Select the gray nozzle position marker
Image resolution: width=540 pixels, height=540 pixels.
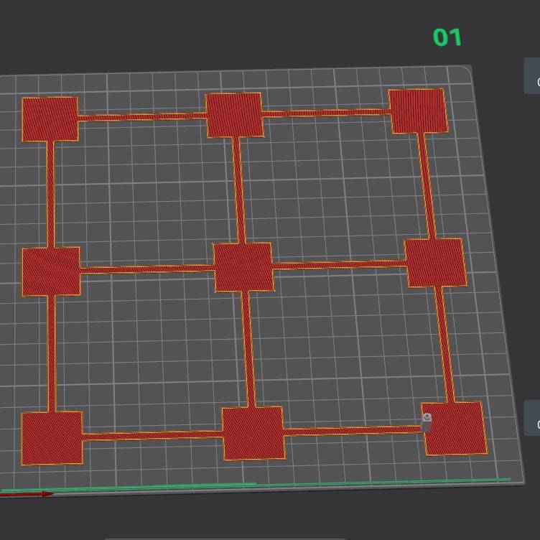(x=427, y=422)
